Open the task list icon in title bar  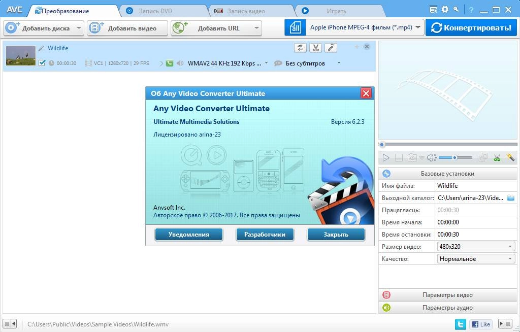433,10
